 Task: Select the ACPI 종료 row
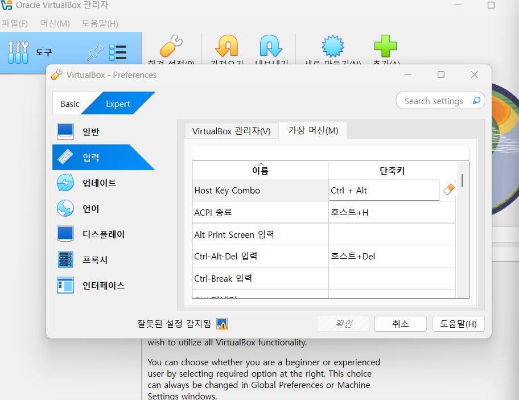pos(260,212)
